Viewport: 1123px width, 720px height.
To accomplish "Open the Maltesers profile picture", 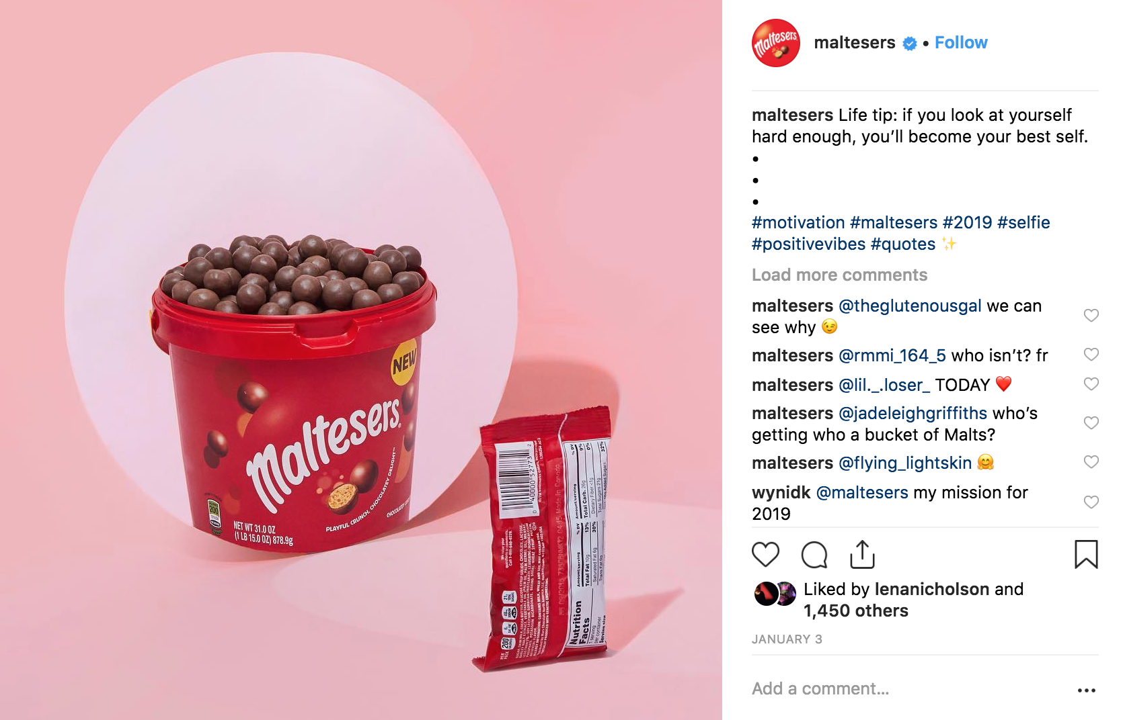I will pyautogui.click(x=776, y=43).
